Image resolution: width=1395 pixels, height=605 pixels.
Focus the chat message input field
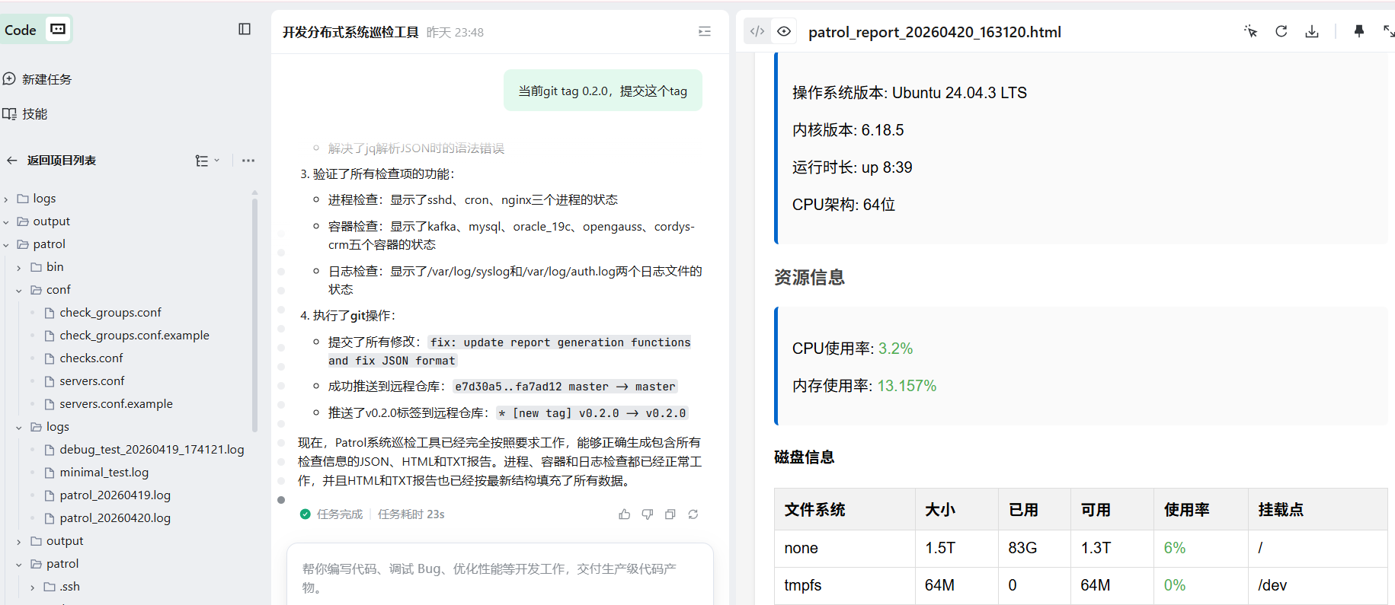point(499,577)
